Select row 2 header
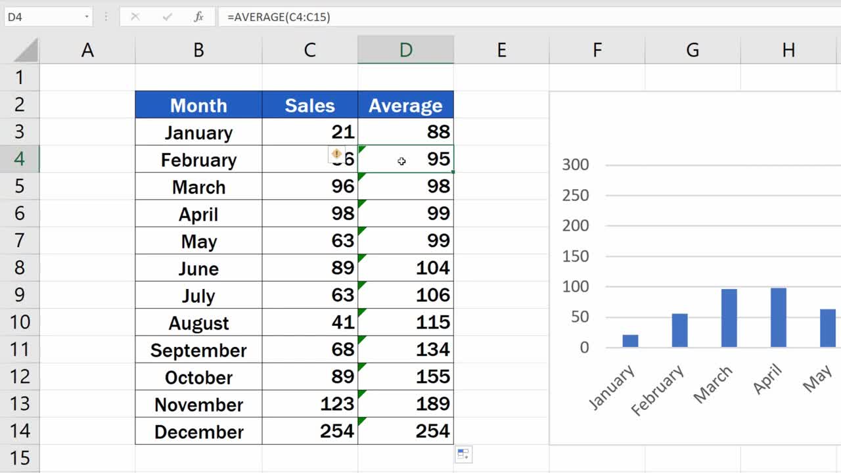Image resolution: width=841 pixels, height=473 pixels. click(20, 104)
